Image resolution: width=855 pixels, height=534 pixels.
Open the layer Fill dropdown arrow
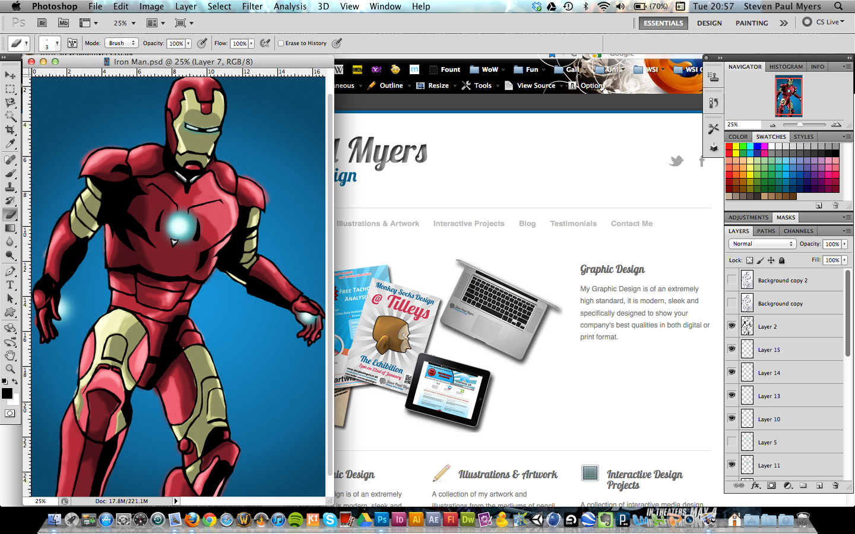(x=845, y=260)
